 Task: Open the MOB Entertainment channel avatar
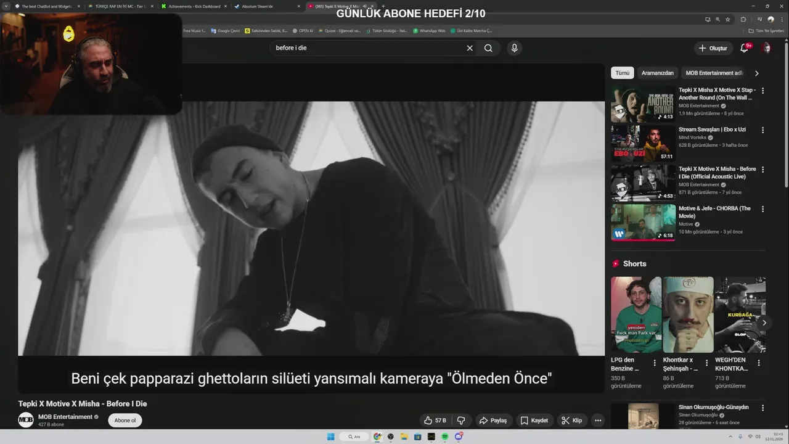pos(26,421)
